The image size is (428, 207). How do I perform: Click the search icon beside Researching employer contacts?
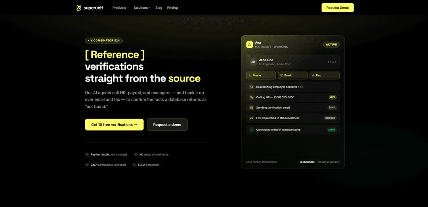(251, 87)
